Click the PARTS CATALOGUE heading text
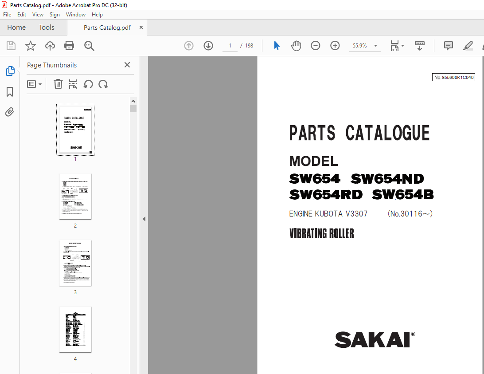484x374 pixels. (359, 133)
